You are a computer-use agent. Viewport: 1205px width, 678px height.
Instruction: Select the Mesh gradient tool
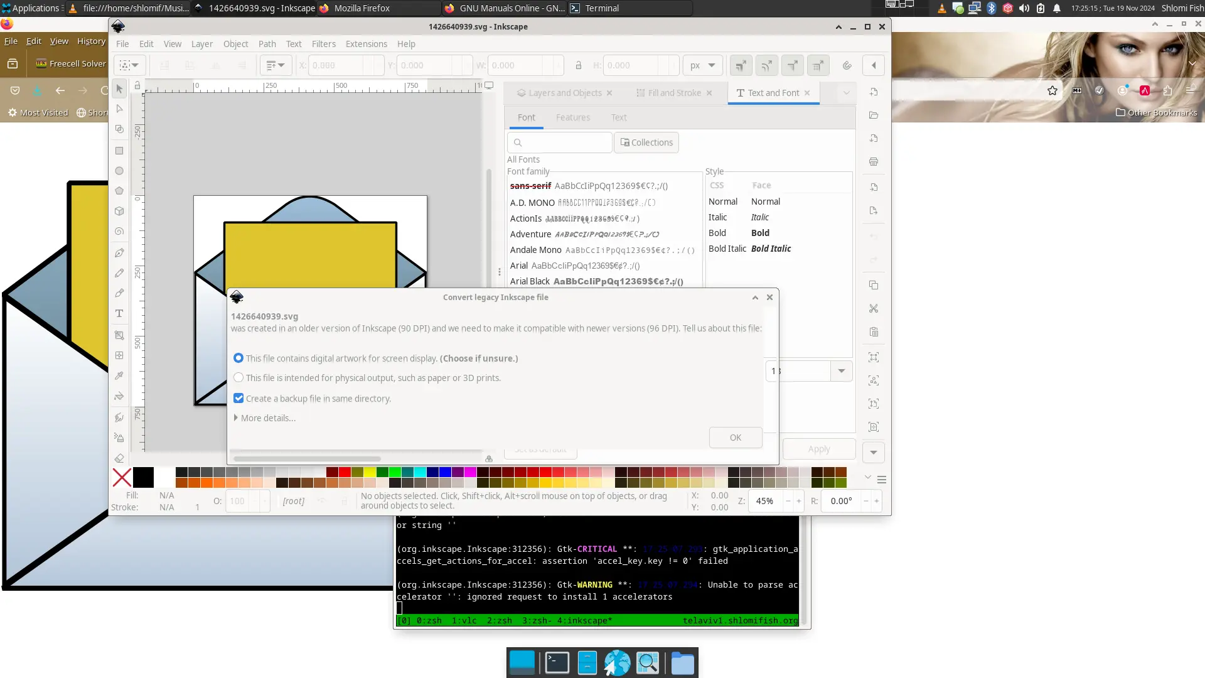(119, 355)
